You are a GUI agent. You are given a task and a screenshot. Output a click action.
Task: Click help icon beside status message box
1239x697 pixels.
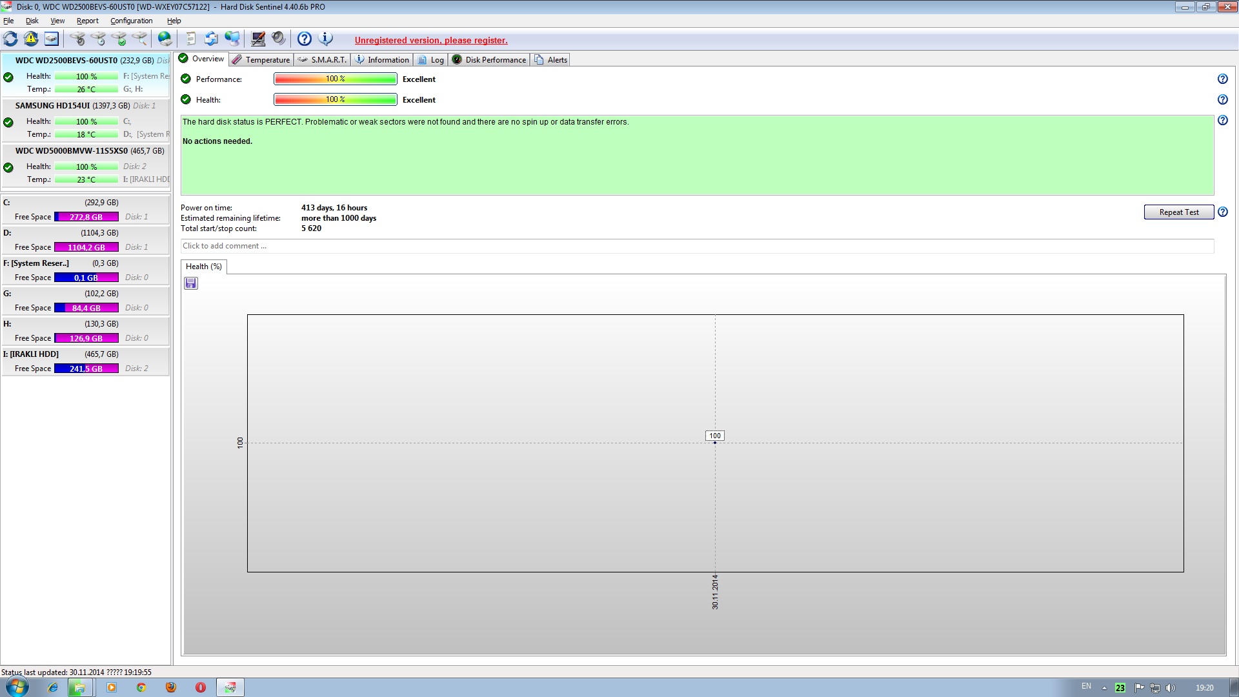pos(1222,120)
